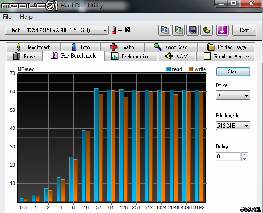The height and width of the screenshot is (213, 263).
Task: Decrease the Delay value with down arrow
Action: click(x=244, y=159)
